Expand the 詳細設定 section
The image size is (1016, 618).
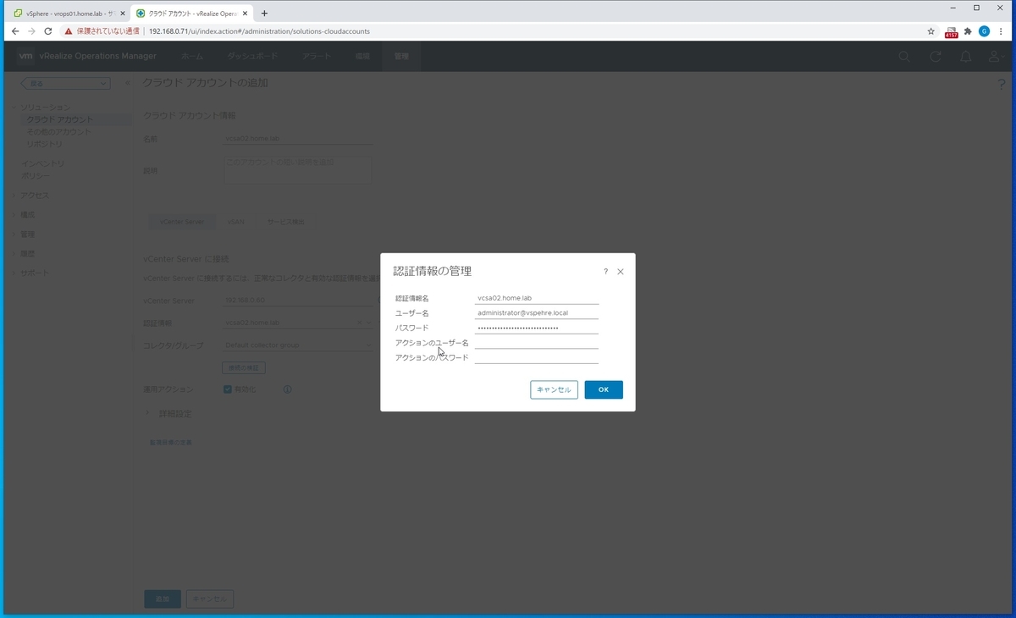(149, 414)
